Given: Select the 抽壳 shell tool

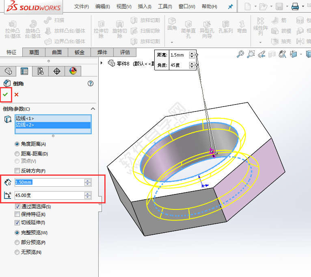Looking at the screenshot, I should pyautogui.click(x=281, y=41).
